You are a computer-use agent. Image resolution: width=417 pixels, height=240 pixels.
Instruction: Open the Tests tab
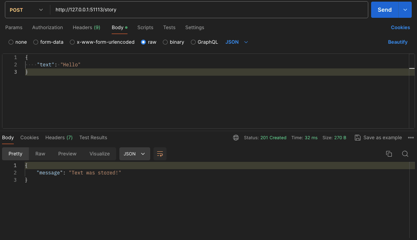(169, 28)
